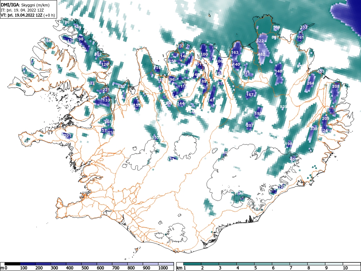Viewport: 361px width, 271px height.
Task: Select the map value 155
Action: (x=137, y=105)
